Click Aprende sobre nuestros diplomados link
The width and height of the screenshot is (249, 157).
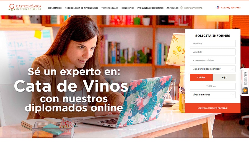click(x=124, y=127)
